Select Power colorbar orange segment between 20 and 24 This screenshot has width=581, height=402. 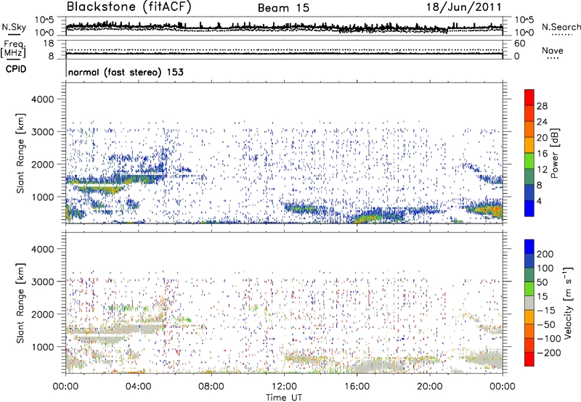tap(529, 129)
